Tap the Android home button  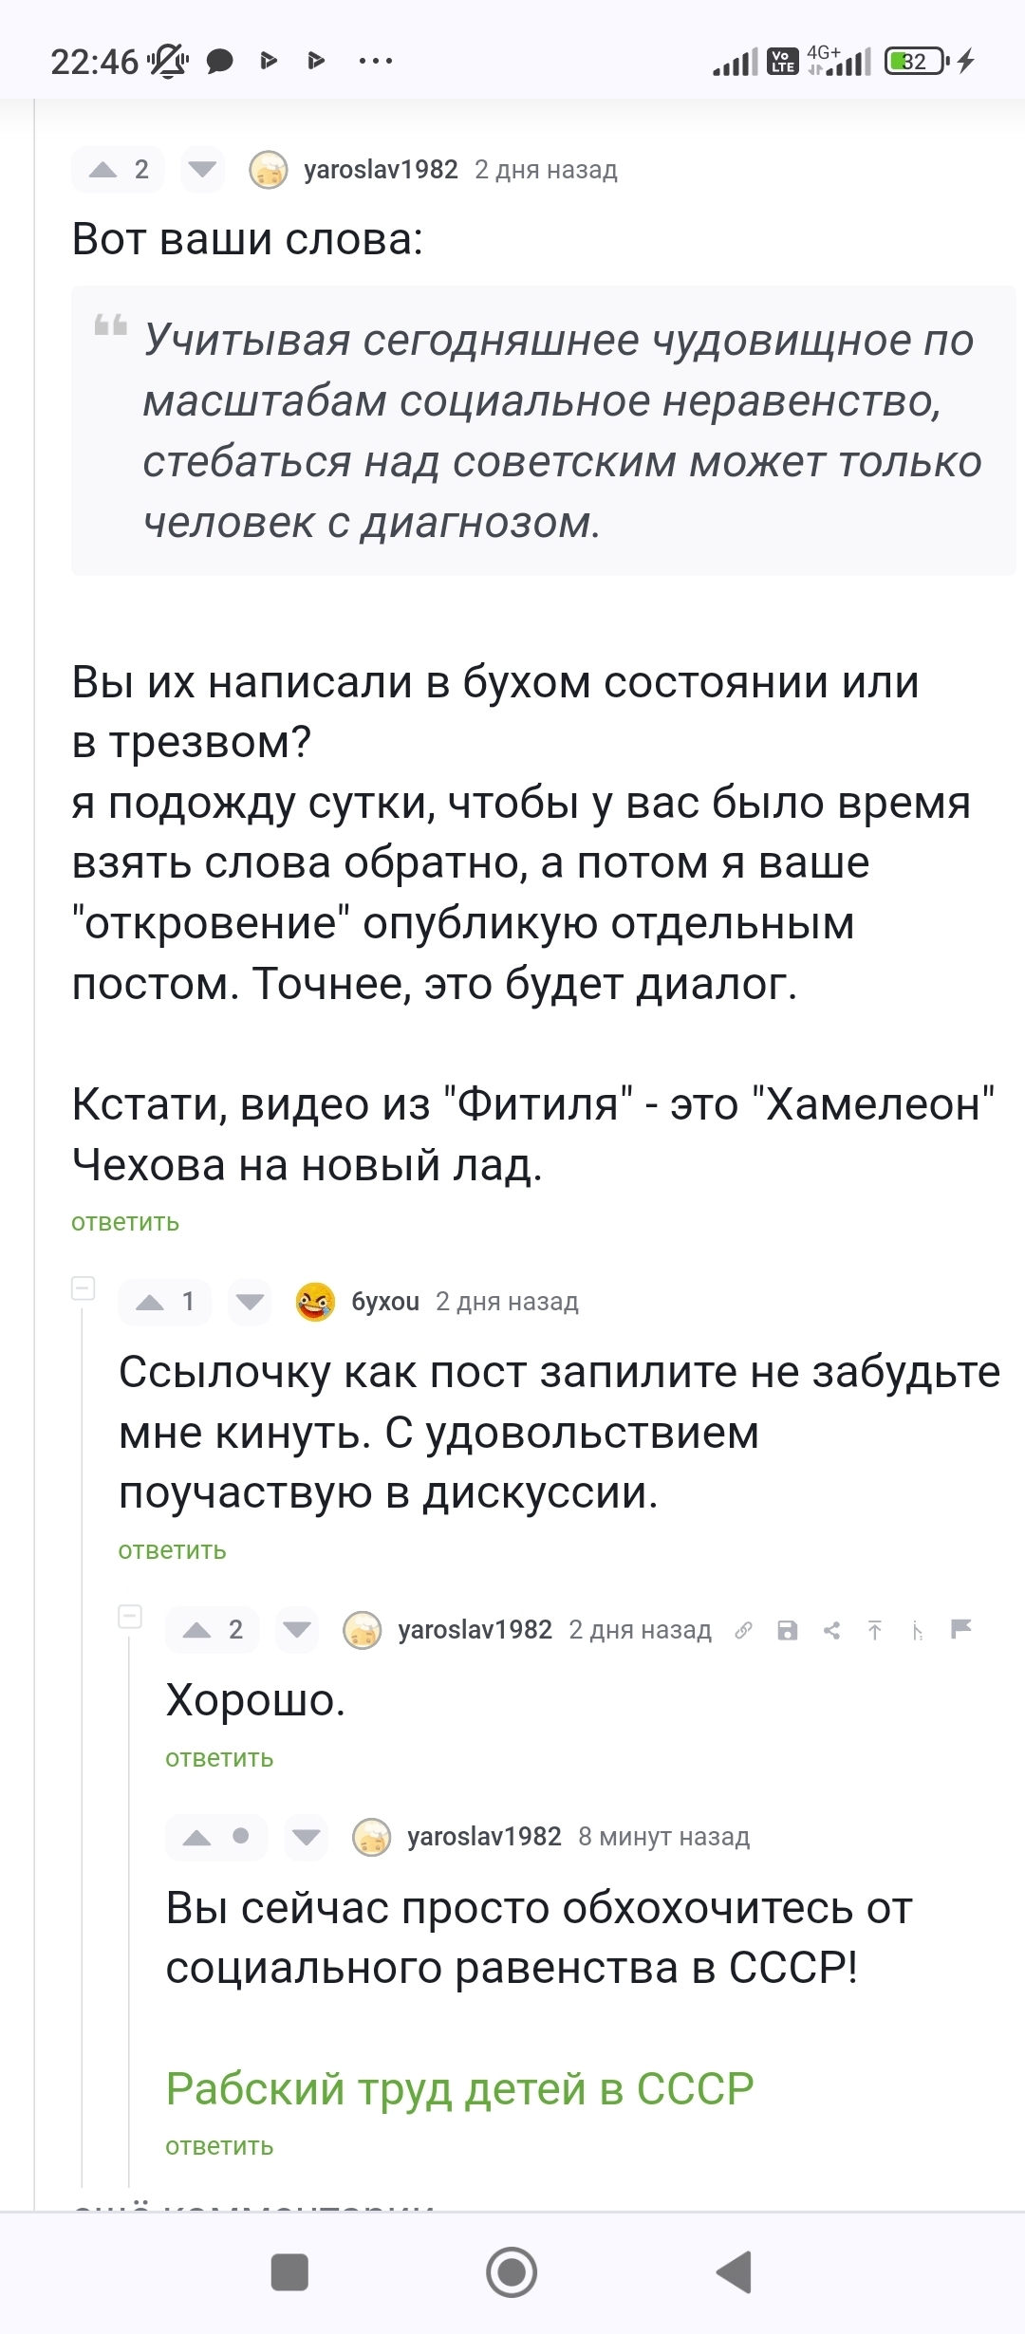pos(512,2272)
